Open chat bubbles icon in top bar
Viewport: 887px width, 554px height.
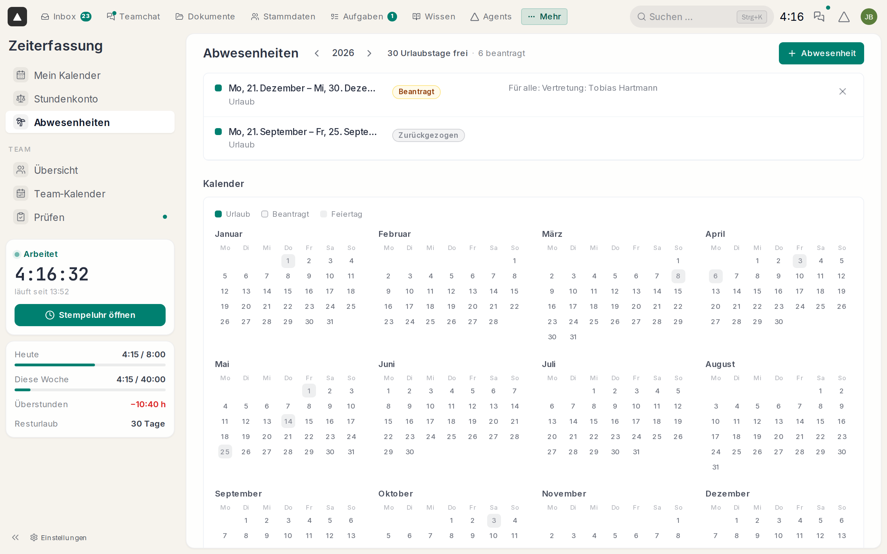819,17
